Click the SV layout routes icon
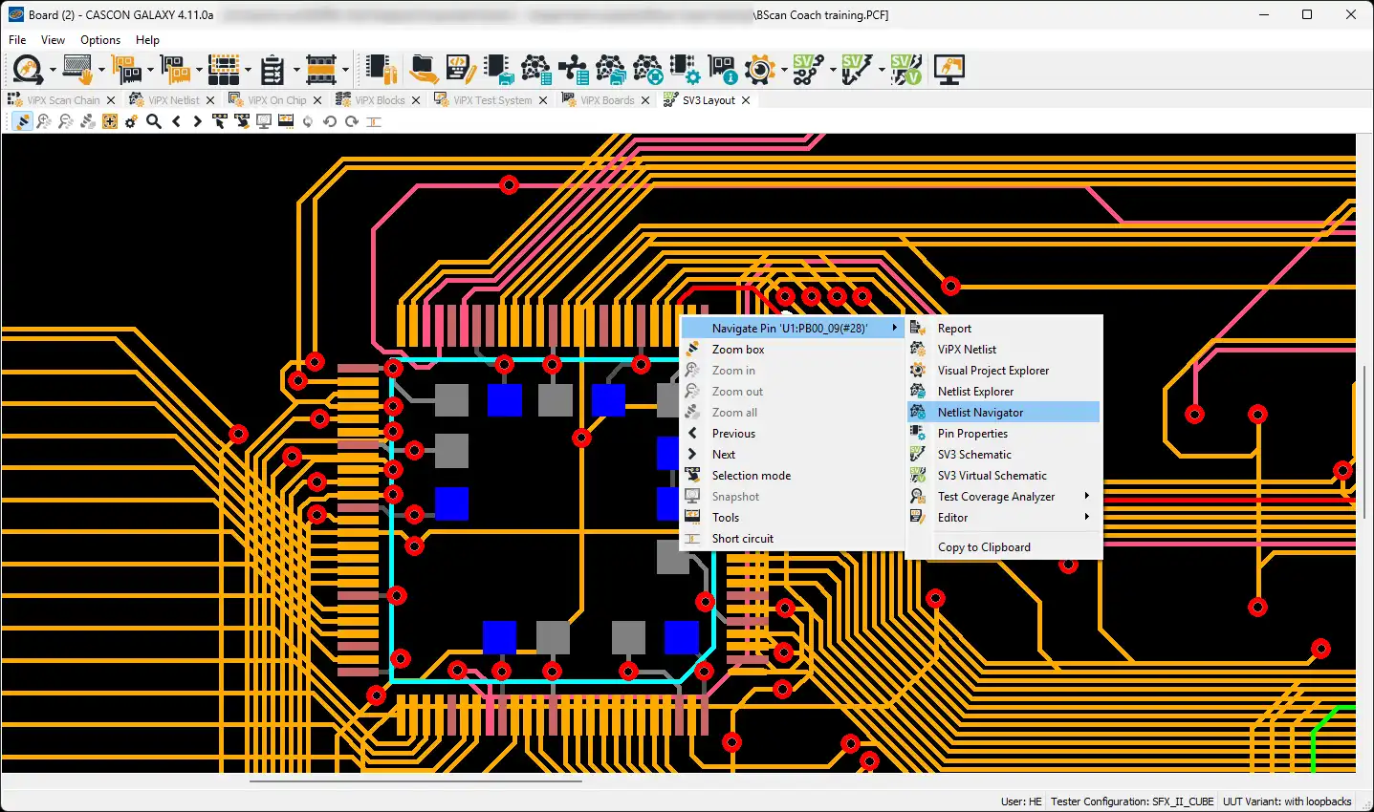Screen dimensions: 1374x812 809,70
